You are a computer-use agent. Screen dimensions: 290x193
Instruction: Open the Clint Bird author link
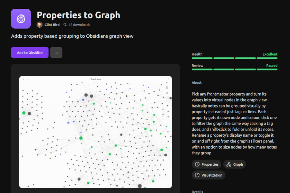(52, 25)
